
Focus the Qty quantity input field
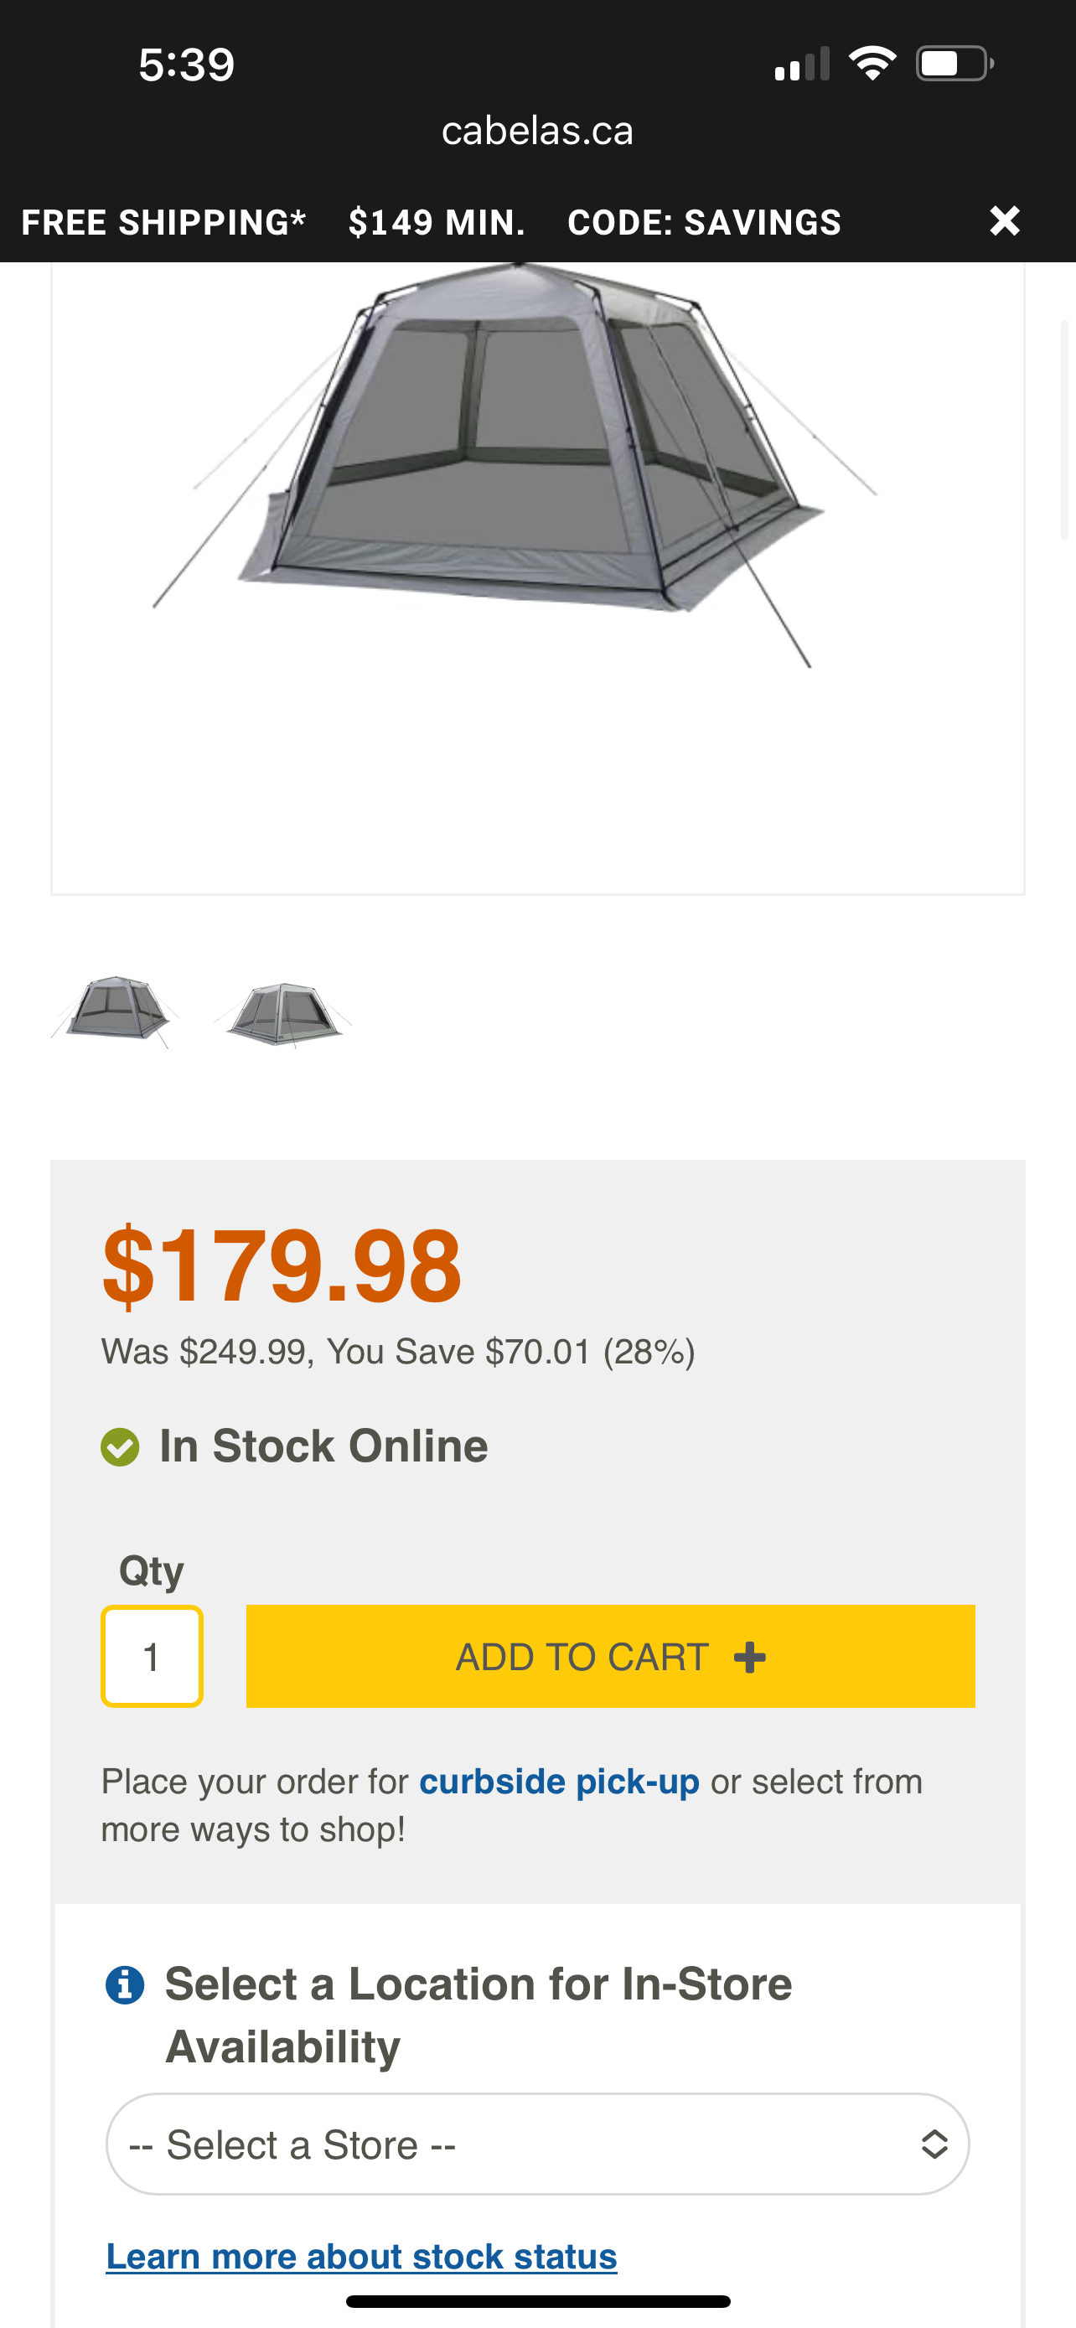pos(152,1657)
